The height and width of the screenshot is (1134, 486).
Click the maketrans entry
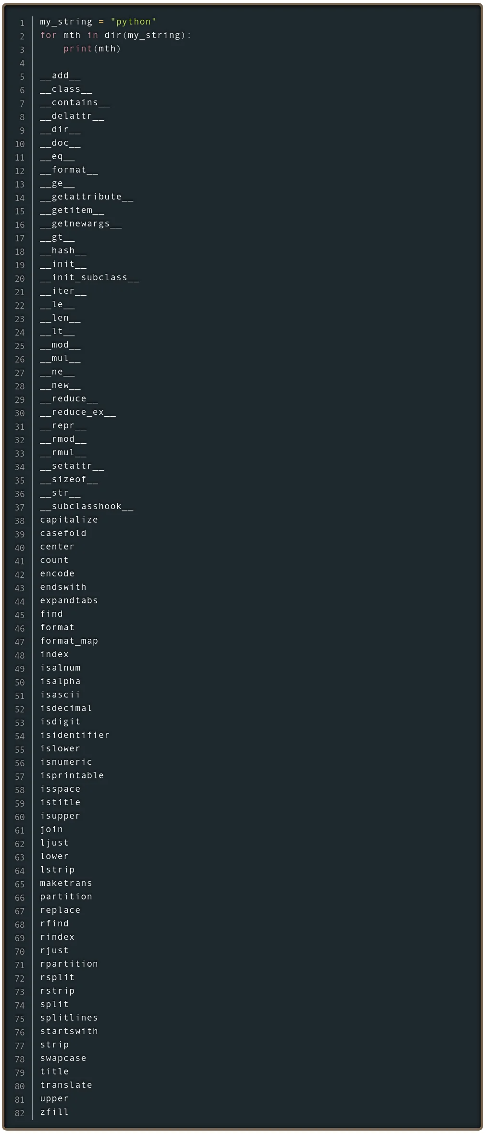66,883
